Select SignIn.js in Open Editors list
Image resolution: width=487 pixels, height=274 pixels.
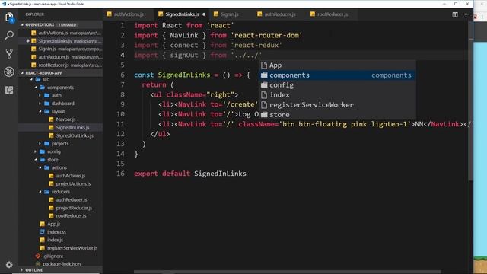[61, 49]
